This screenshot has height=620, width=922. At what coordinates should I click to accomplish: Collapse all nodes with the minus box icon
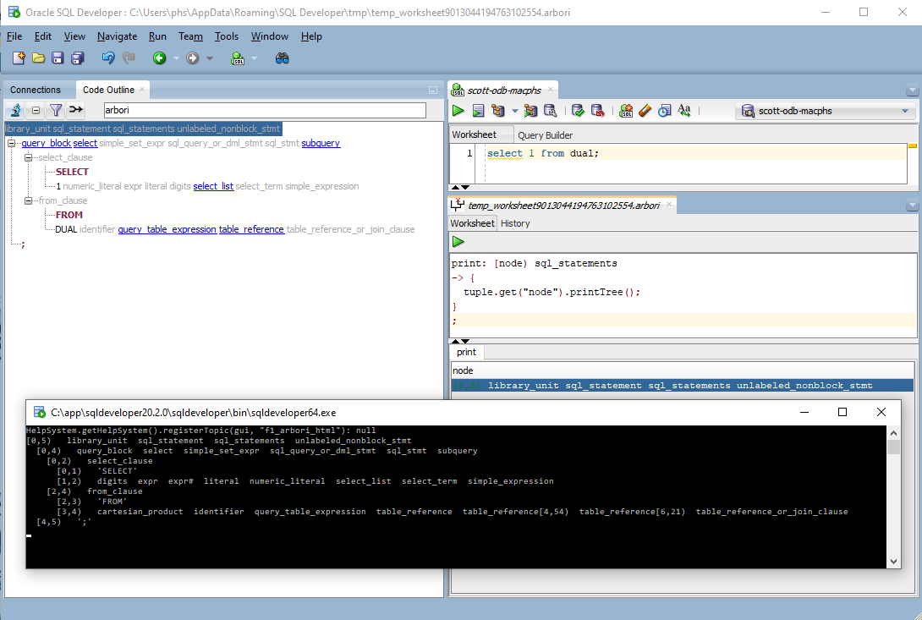click(x=36, y=110)
